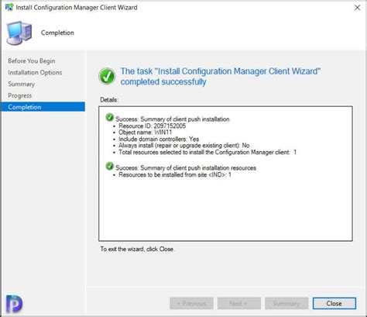The width and height of the screenshot is (367, 317).
Task: Click the Details label
Action: tap(109, 100)
